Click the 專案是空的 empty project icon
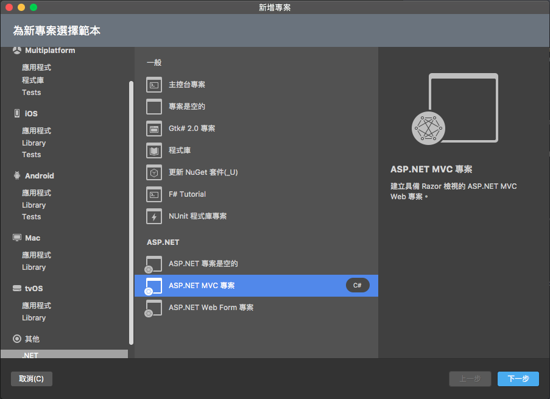Viewport: 550px width, 399px height. point(154,107)
